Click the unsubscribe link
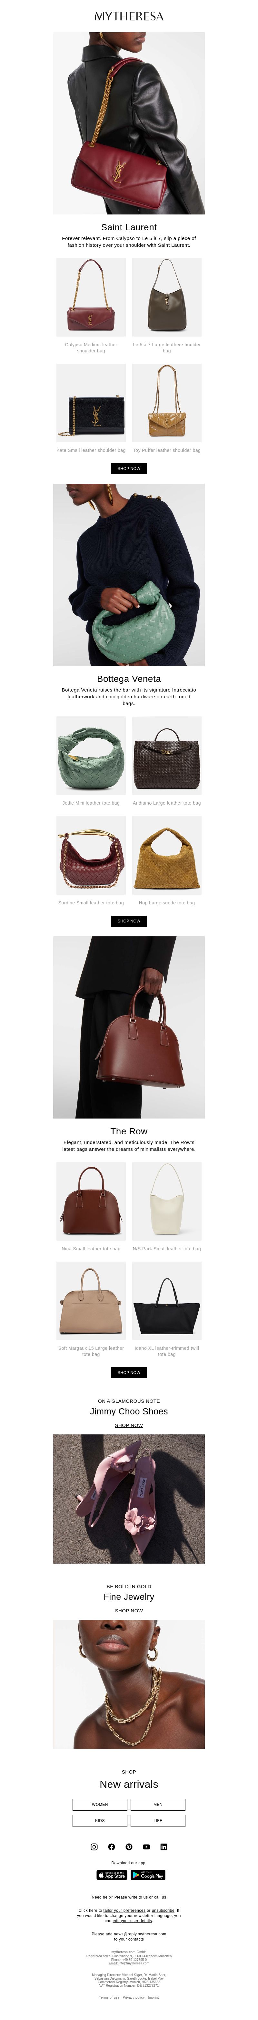The height and width of the screenshot is (2020, 258). (x=164, y=1910)
